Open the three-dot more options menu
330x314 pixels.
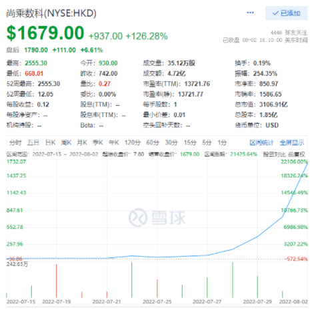(x=250, y=13)
